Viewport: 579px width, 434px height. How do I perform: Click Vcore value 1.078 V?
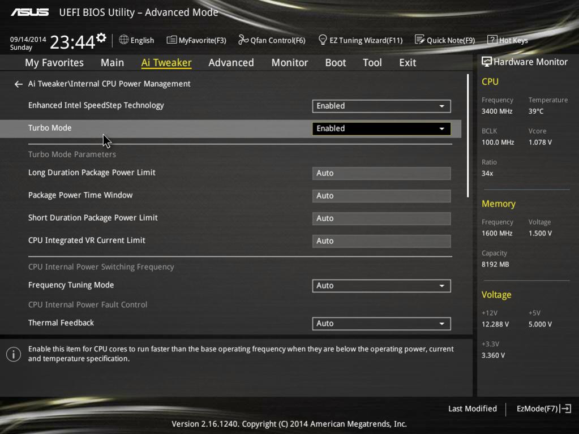click(540, 142)
